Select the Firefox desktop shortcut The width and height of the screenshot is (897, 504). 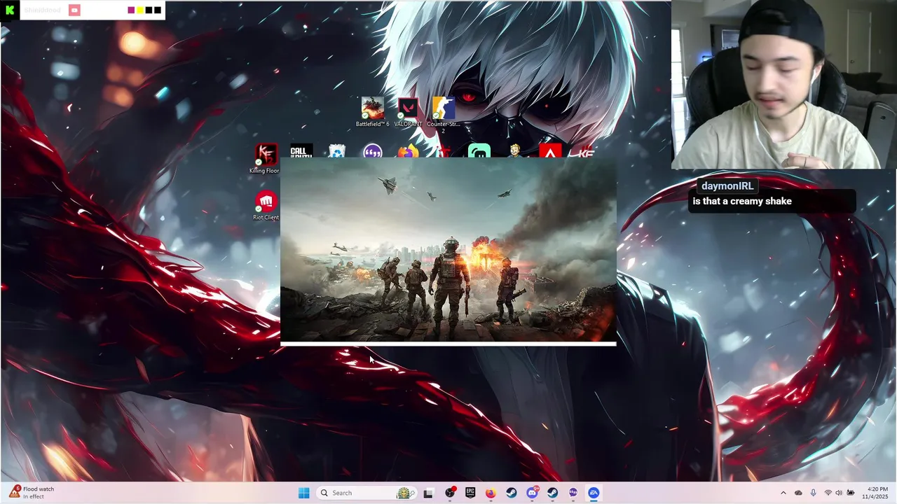(408, 150)
